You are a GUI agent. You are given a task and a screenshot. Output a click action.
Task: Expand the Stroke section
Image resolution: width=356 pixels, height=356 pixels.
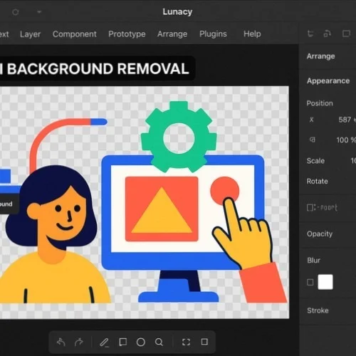click(x=318, y=310)
